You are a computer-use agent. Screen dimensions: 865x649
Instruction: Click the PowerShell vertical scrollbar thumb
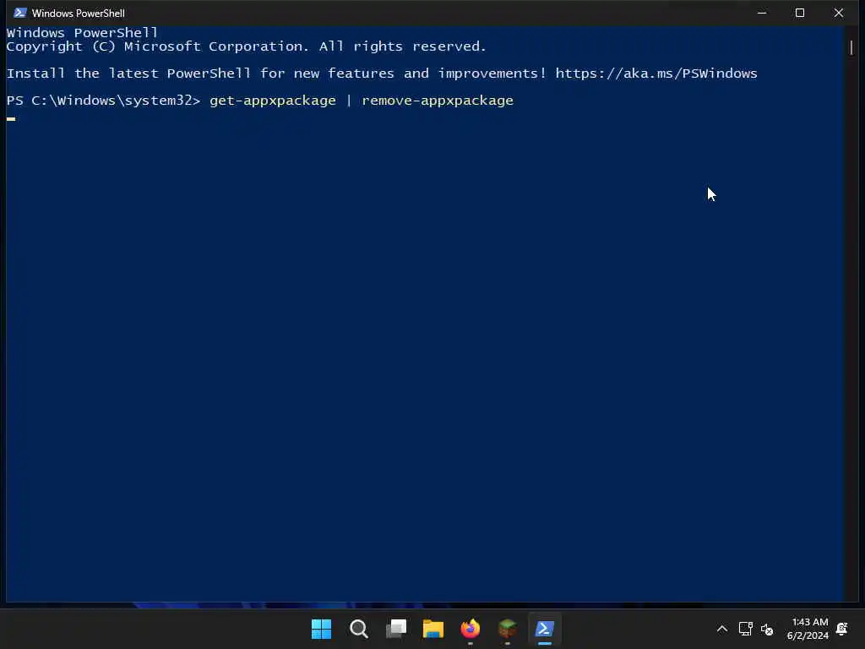(851, 47)
